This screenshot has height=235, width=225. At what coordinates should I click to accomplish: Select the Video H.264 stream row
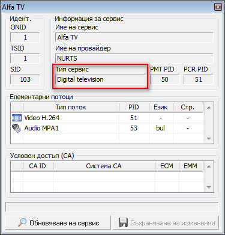[x=107, y=118]
